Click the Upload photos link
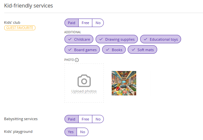 pyautogui.click(x=84, y=91)
